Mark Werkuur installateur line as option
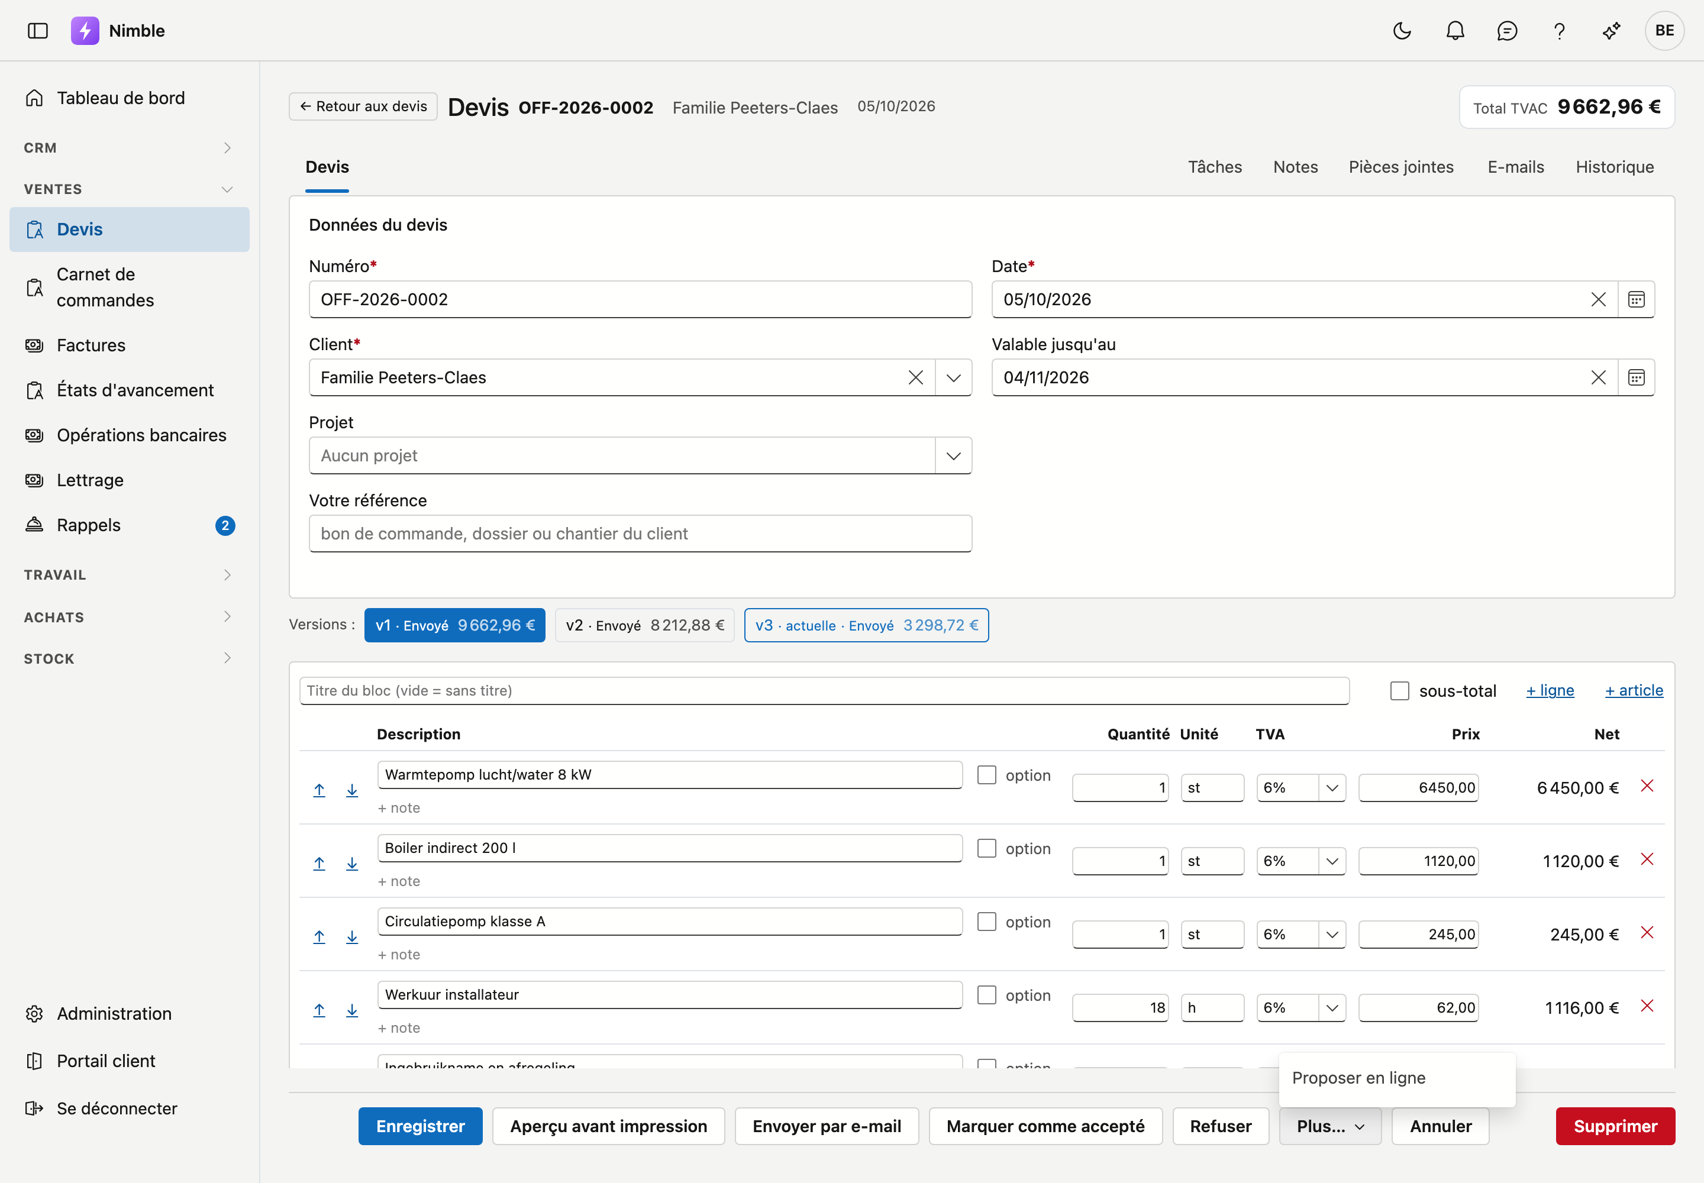Image resolution: width=1704 pixels, height=1183 pixels. click(986, 995)
